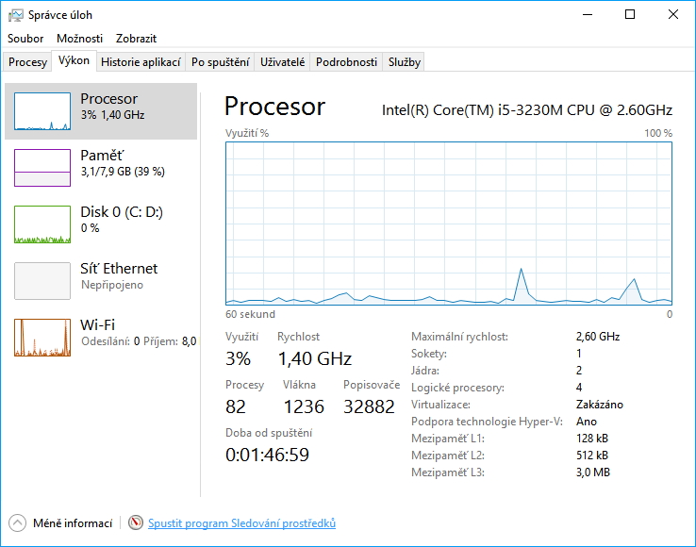Select the Procesor graph thumbnail

(x=42, y=111)
